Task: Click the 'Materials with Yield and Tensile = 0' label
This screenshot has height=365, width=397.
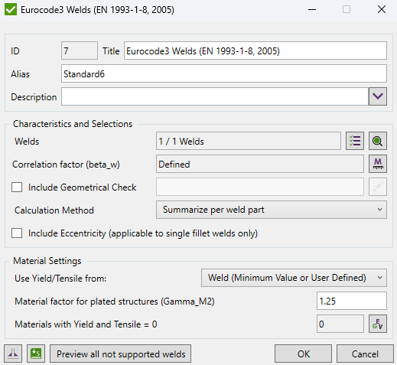Action: [86, 324]
